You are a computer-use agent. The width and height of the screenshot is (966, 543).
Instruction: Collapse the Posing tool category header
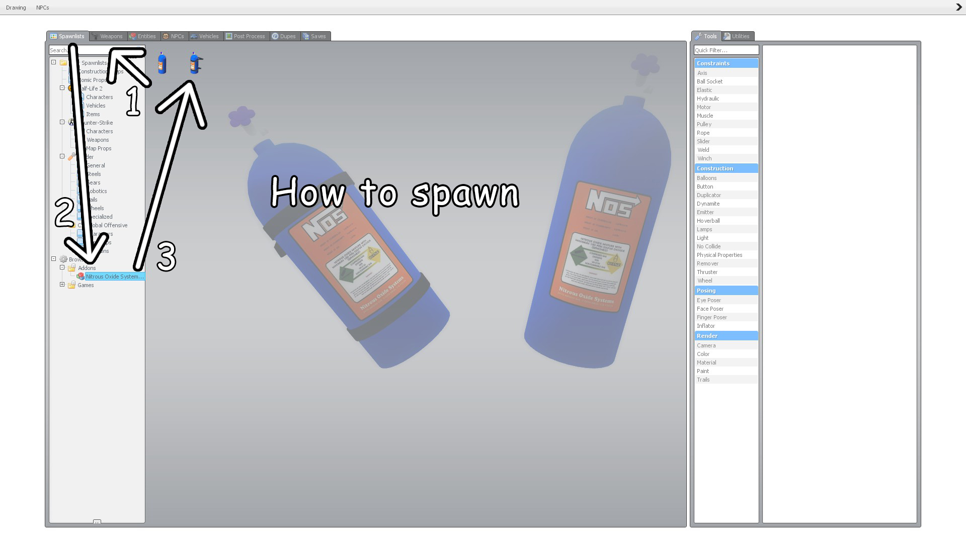(x=726, y=291)
